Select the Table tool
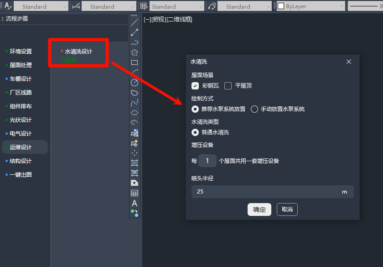Screen dimensions: 383x267 (135, 193)
